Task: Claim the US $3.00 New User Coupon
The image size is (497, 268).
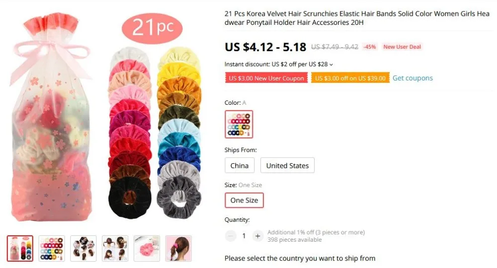Action: [x=266, y=78]
